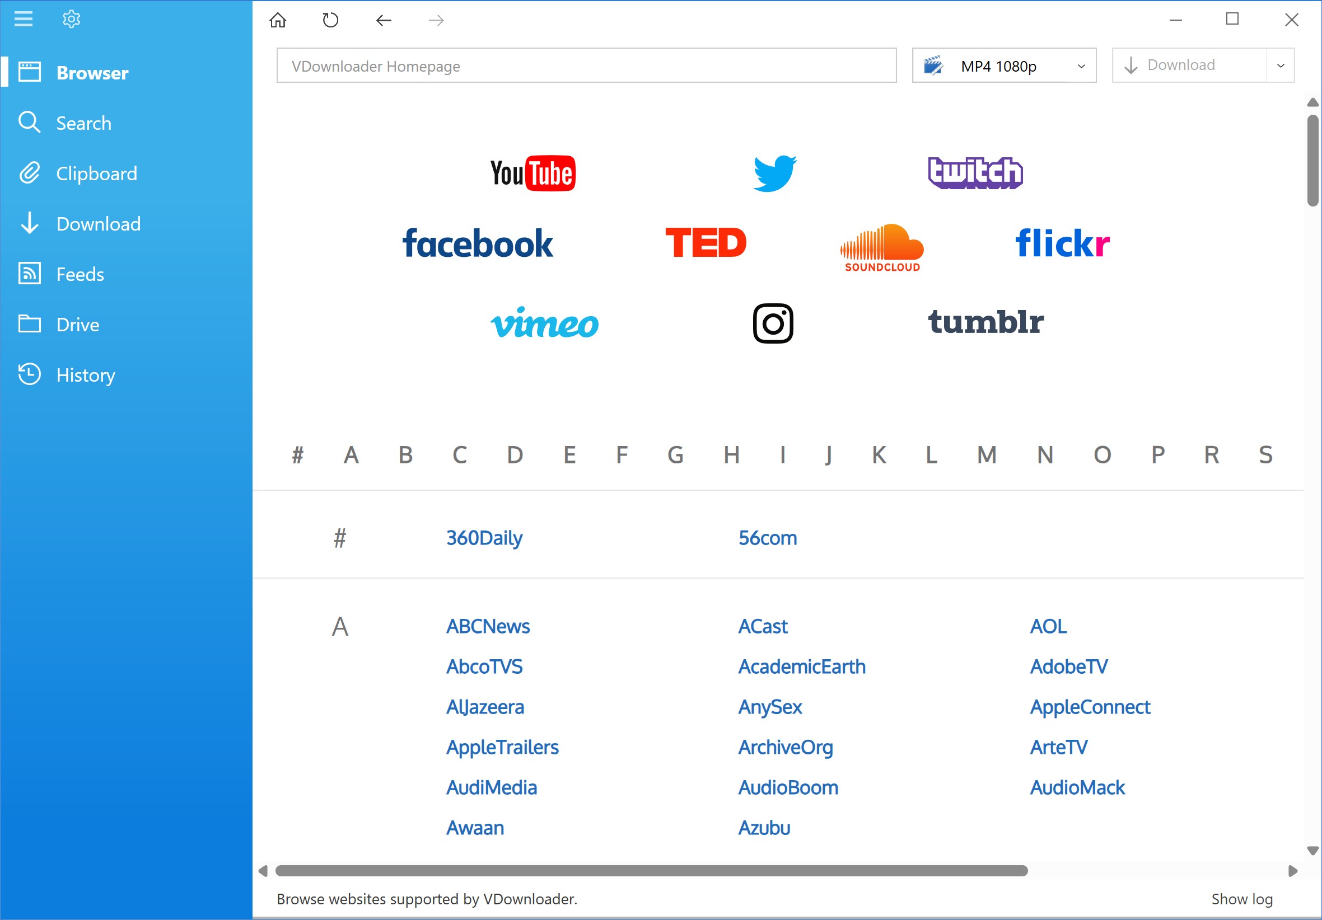Jump to letter P in the index

pos(1158,454)
